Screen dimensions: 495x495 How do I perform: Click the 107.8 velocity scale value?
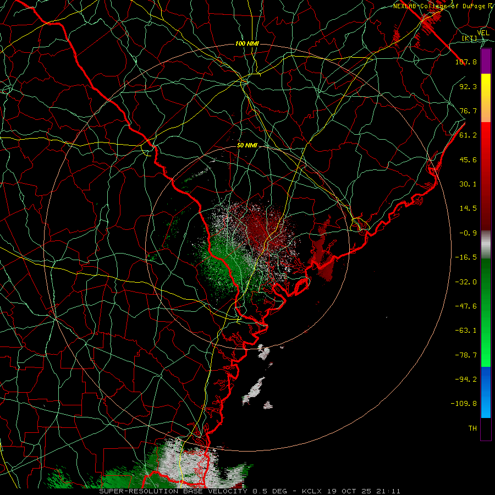click(466, 62)
